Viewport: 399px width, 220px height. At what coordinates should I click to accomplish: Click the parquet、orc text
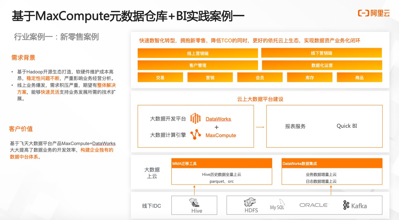coord(221,181)
